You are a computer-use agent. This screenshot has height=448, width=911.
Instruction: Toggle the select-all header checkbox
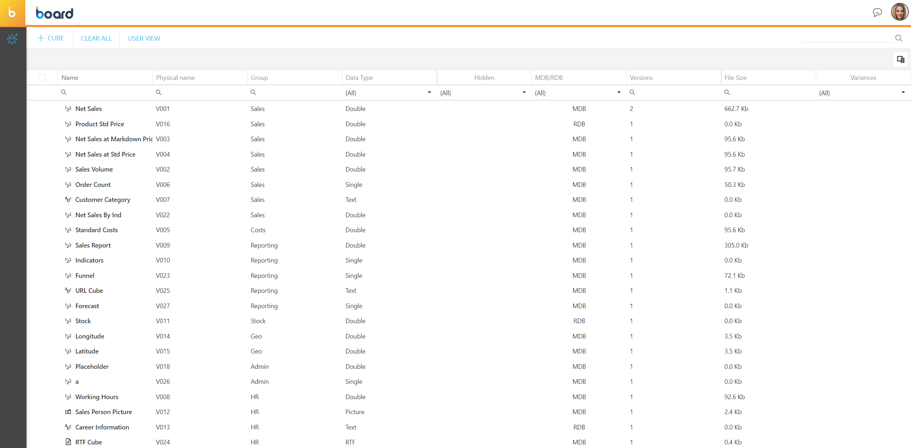point(42,78)
